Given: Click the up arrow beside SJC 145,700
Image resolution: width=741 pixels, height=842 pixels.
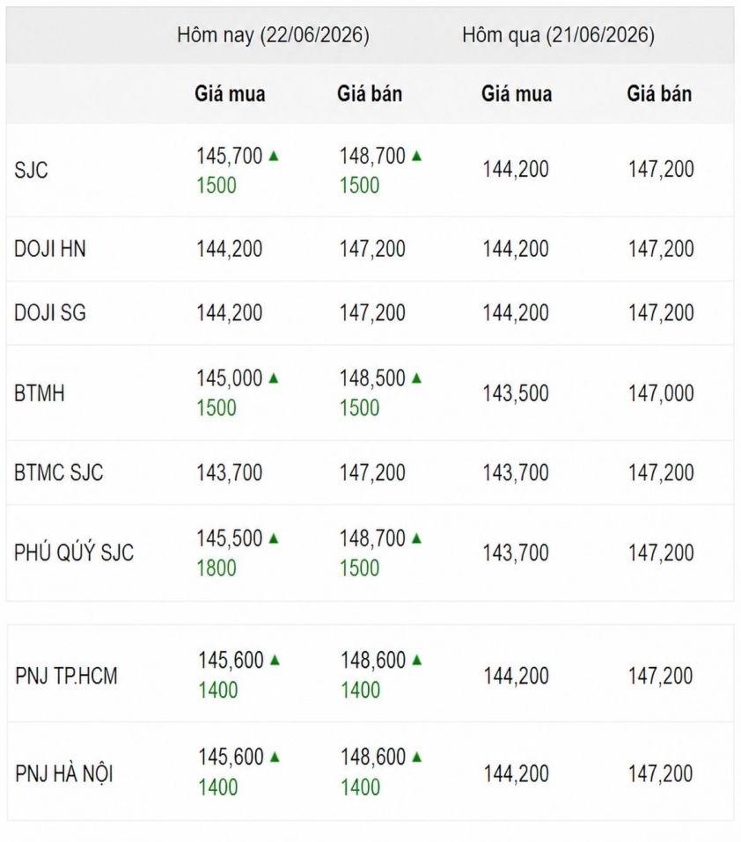Looking at the screenshot, I should [x=274, y=157].
